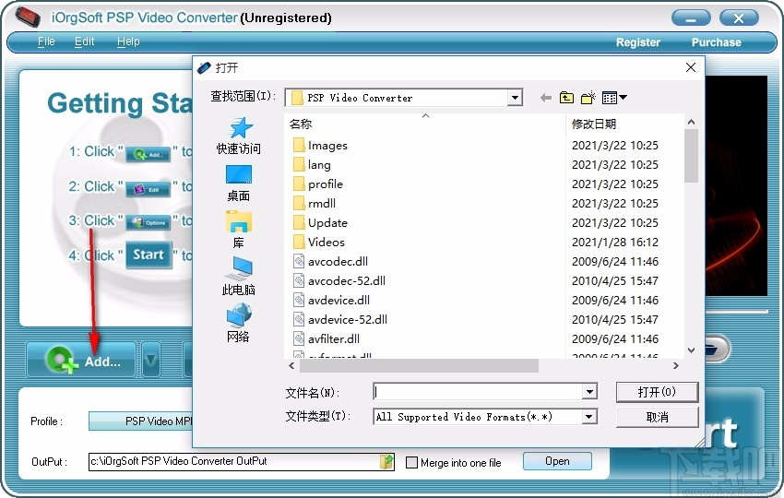Click date 2010/4/25 15:47 of avcodec-52.dll
Image resolution: width=784 pixels, height=498 pixels.
click(615, 281)
